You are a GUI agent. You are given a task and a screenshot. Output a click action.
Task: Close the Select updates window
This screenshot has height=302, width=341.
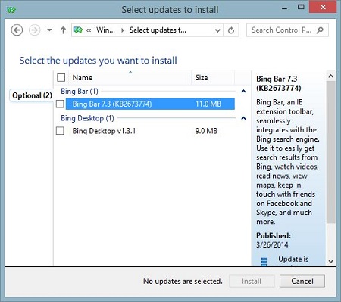(323, 7)
